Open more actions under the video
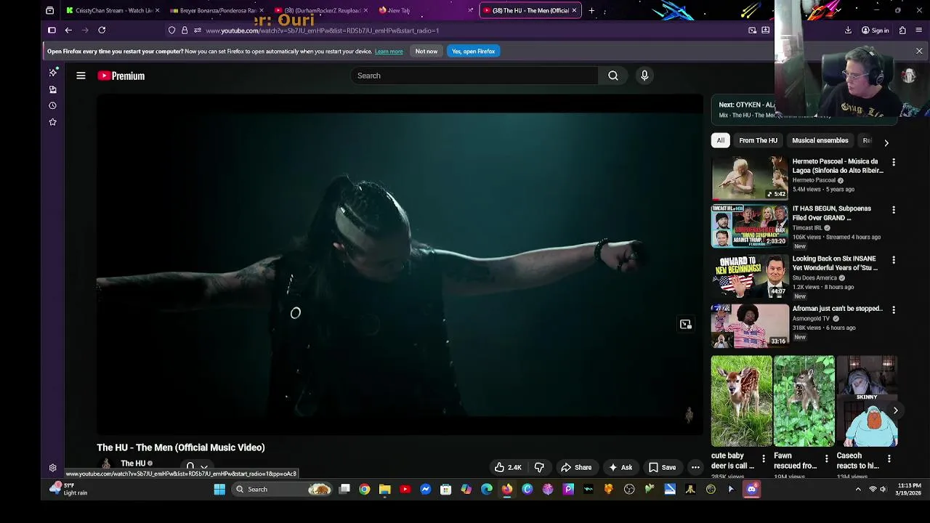The image size is (930, 523). pyautogui.click(x=695, y=468)
